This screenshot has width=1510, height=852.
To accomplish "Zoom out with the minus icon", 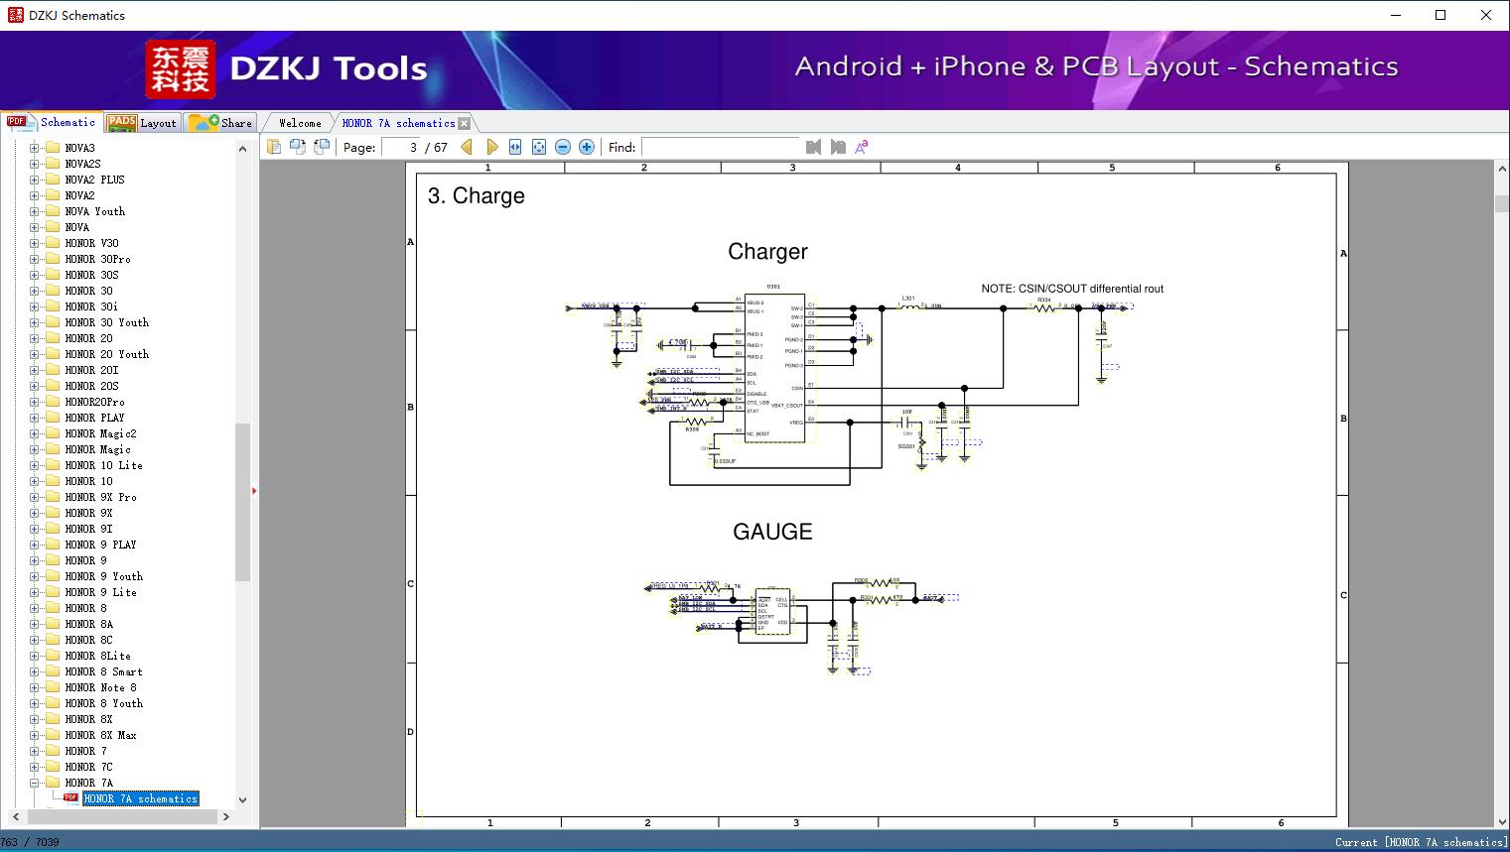I will [563, 147].
